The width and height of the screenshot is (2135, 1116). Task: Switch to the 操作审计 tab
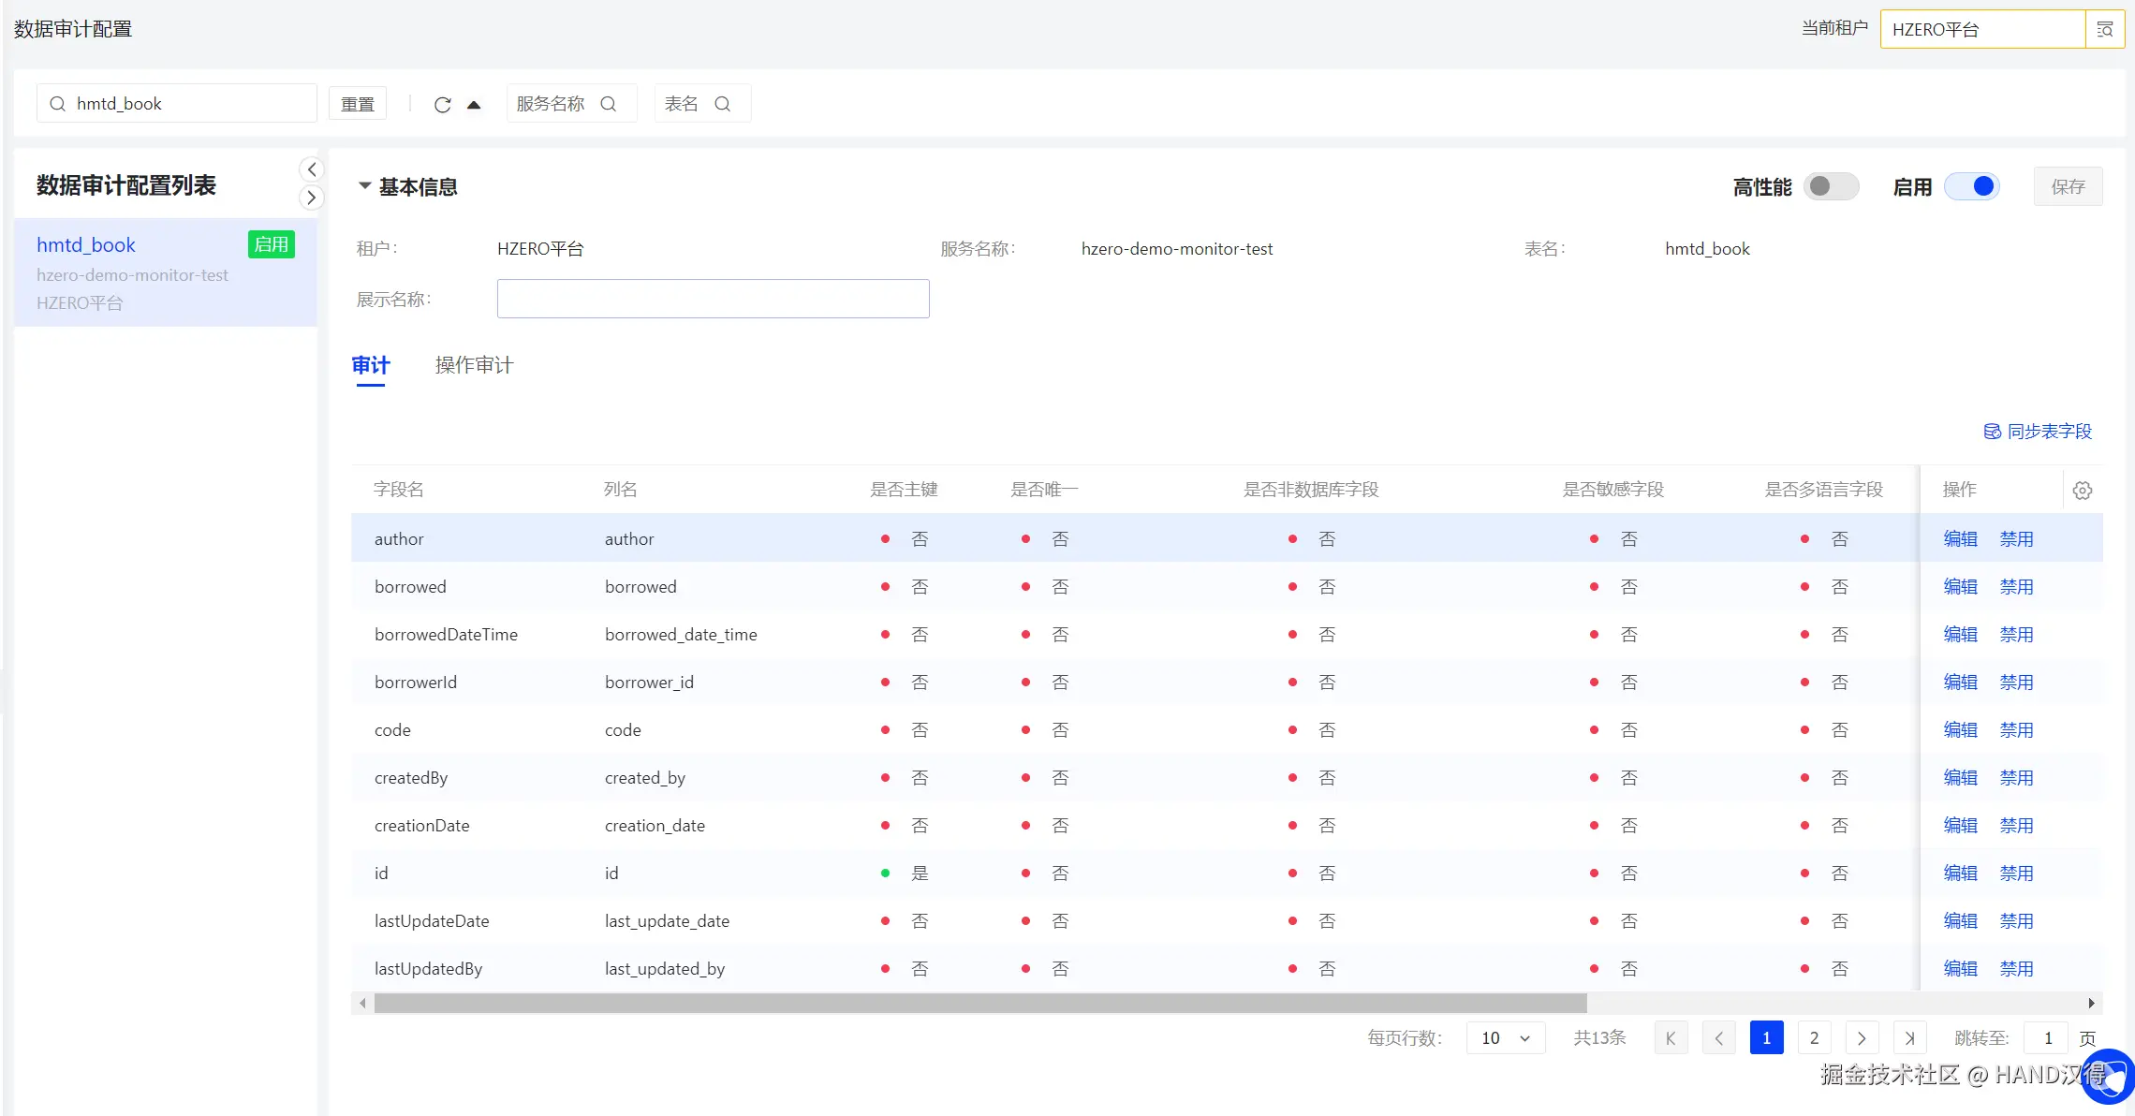click(x=474, y=365)
